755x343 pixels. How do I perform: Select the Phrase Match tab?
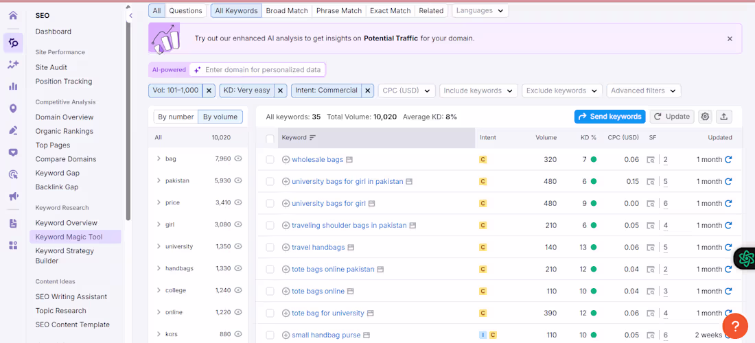click(x=338, y=10)
